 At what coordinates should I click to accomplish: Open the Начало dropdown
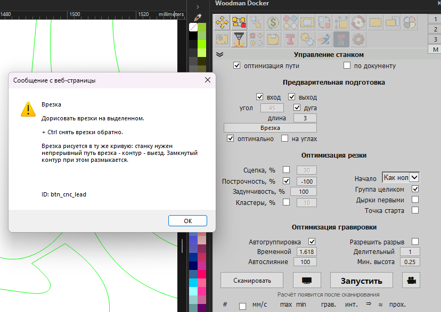tap(401, 177)
